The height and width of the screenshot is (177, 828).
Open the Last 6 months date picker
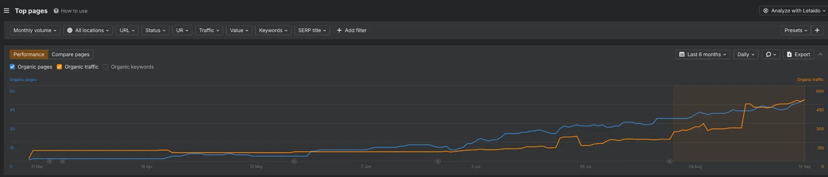tap(703, 54)
